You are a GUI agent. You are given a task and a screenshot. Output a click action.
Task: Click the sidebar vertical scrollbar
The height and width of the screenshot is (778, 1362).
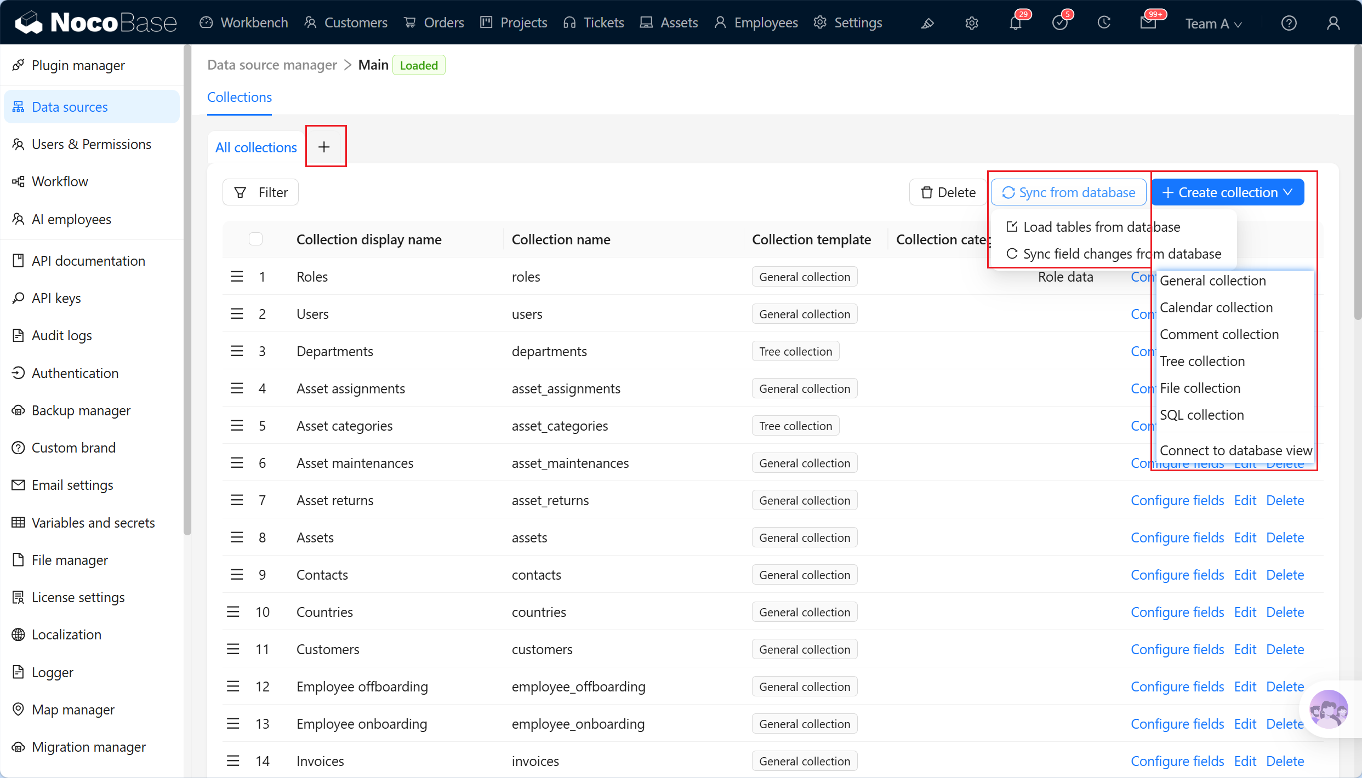tap(187, 290)
